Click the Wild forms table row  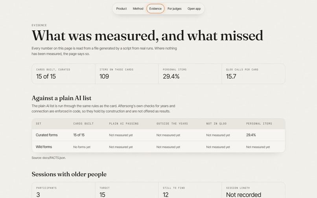(x=158, y=147)
